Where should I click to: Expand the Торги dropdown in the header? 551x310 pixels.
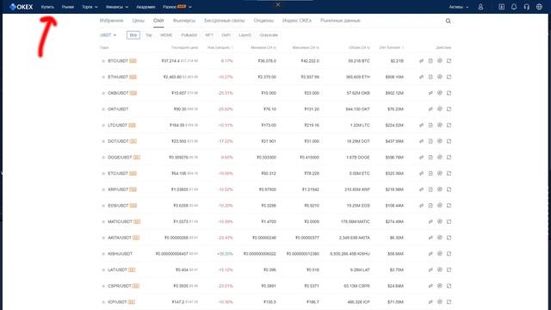pyautogui.click(x=90, y=7)
